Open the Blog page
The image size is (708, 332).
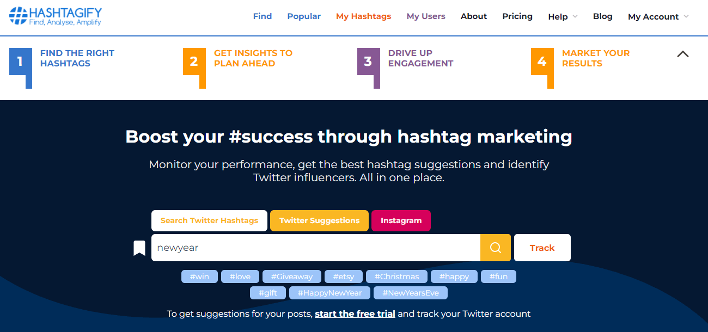(x=602, y=16)
